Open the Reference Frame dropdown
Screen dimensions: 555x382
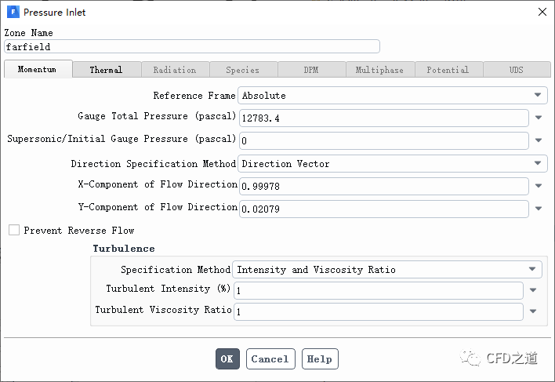pos(392,96)
